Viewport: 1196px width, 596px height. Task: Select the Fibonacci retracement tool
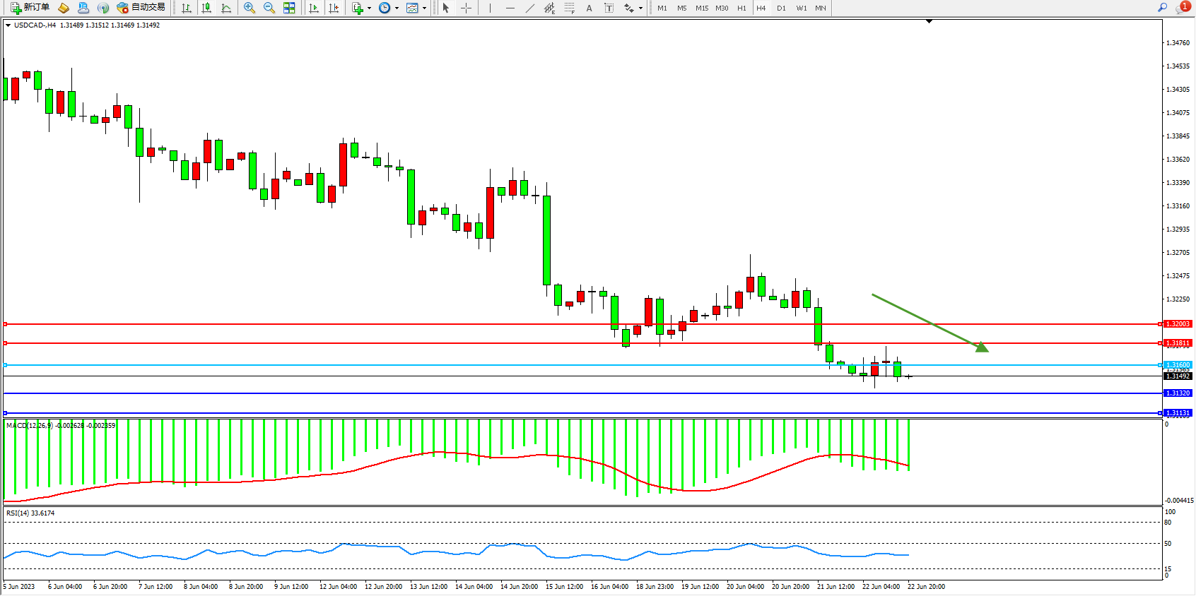569,8
